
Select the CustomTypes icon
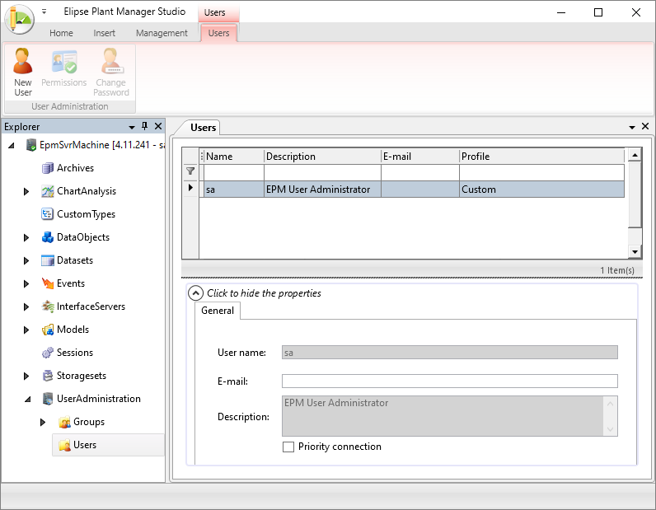click(x=47, y=214)
